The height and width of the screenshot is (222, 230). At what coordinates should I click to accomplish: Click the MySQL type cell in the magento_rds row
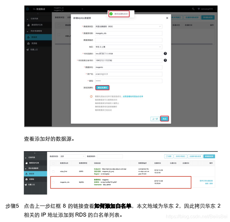[82, 182]
